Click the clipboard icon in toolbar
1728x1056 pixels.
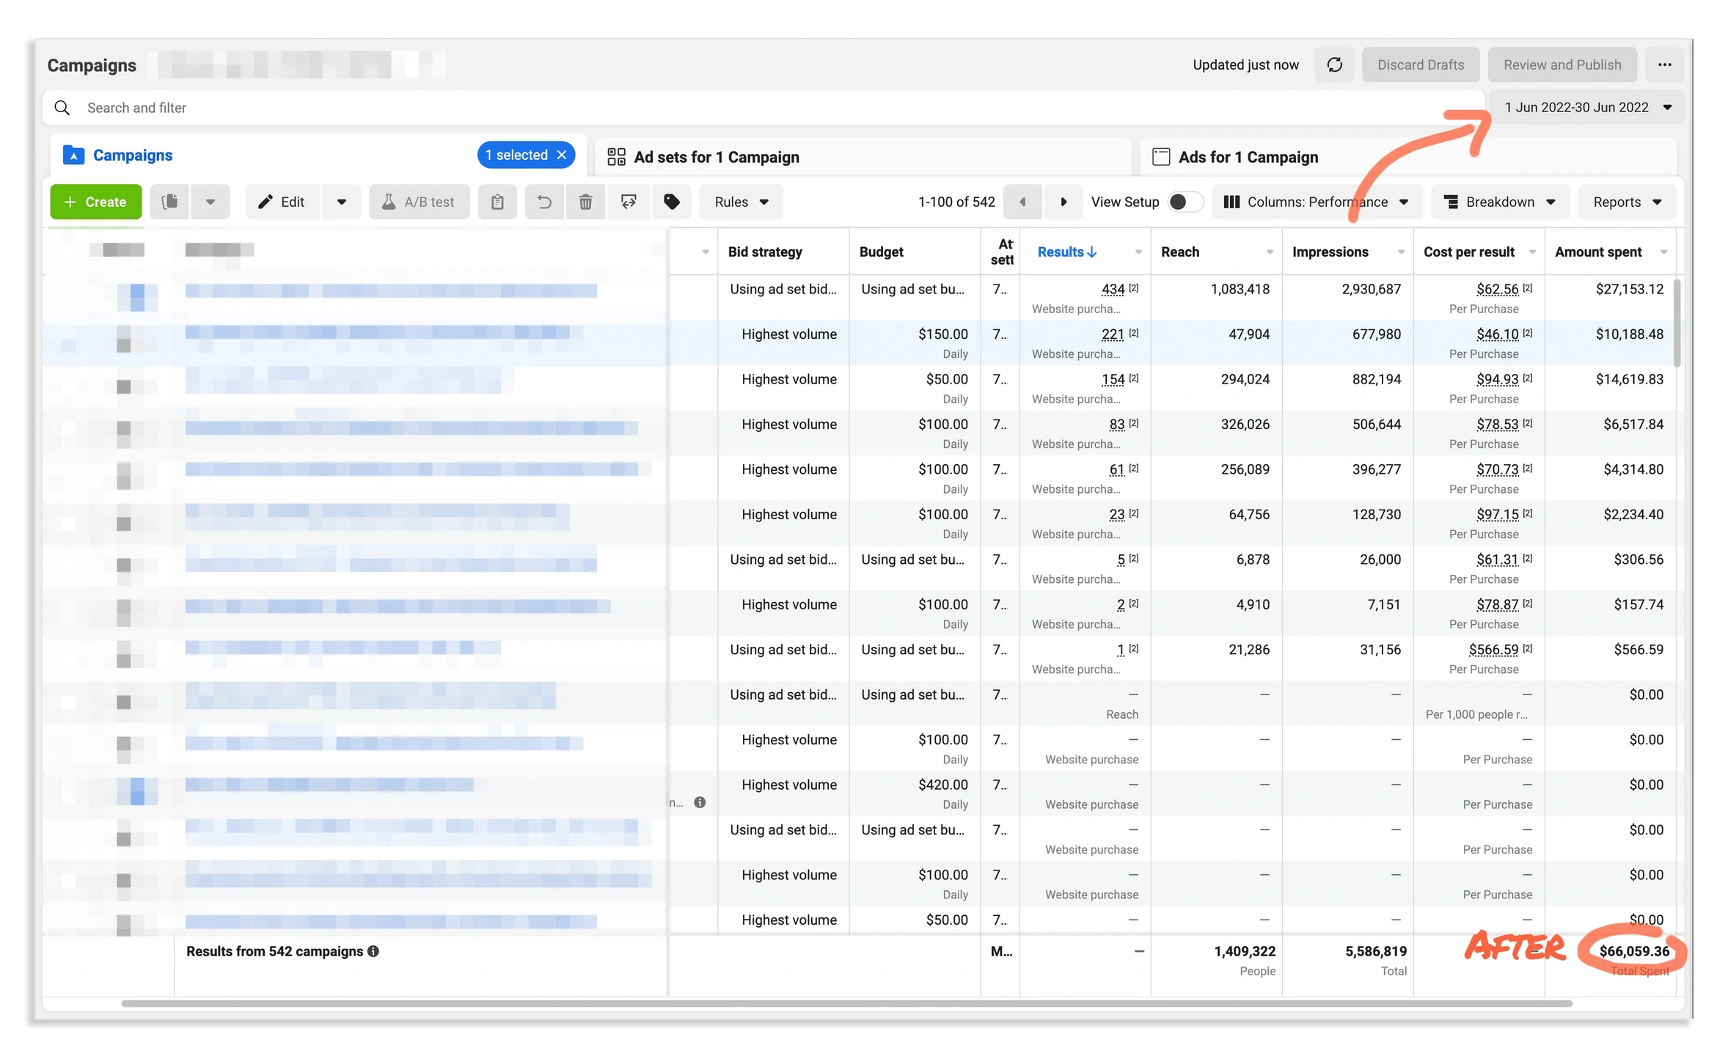(x=497, y=202)
